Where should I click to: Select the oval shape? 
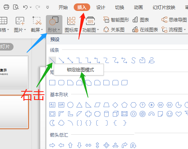coord(70,105)
